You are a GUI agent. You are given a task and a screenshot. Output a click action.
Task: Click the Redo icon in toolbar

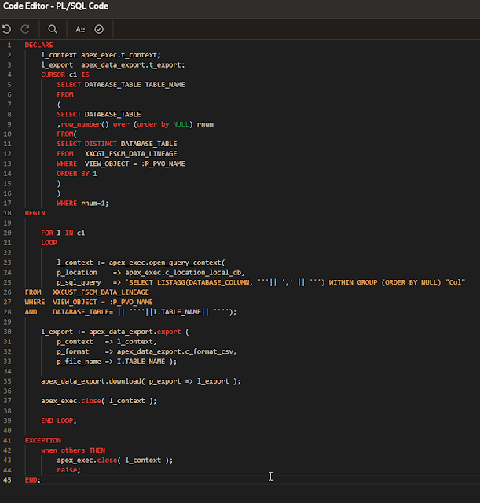pyautogui.click(x=25, y=29)
